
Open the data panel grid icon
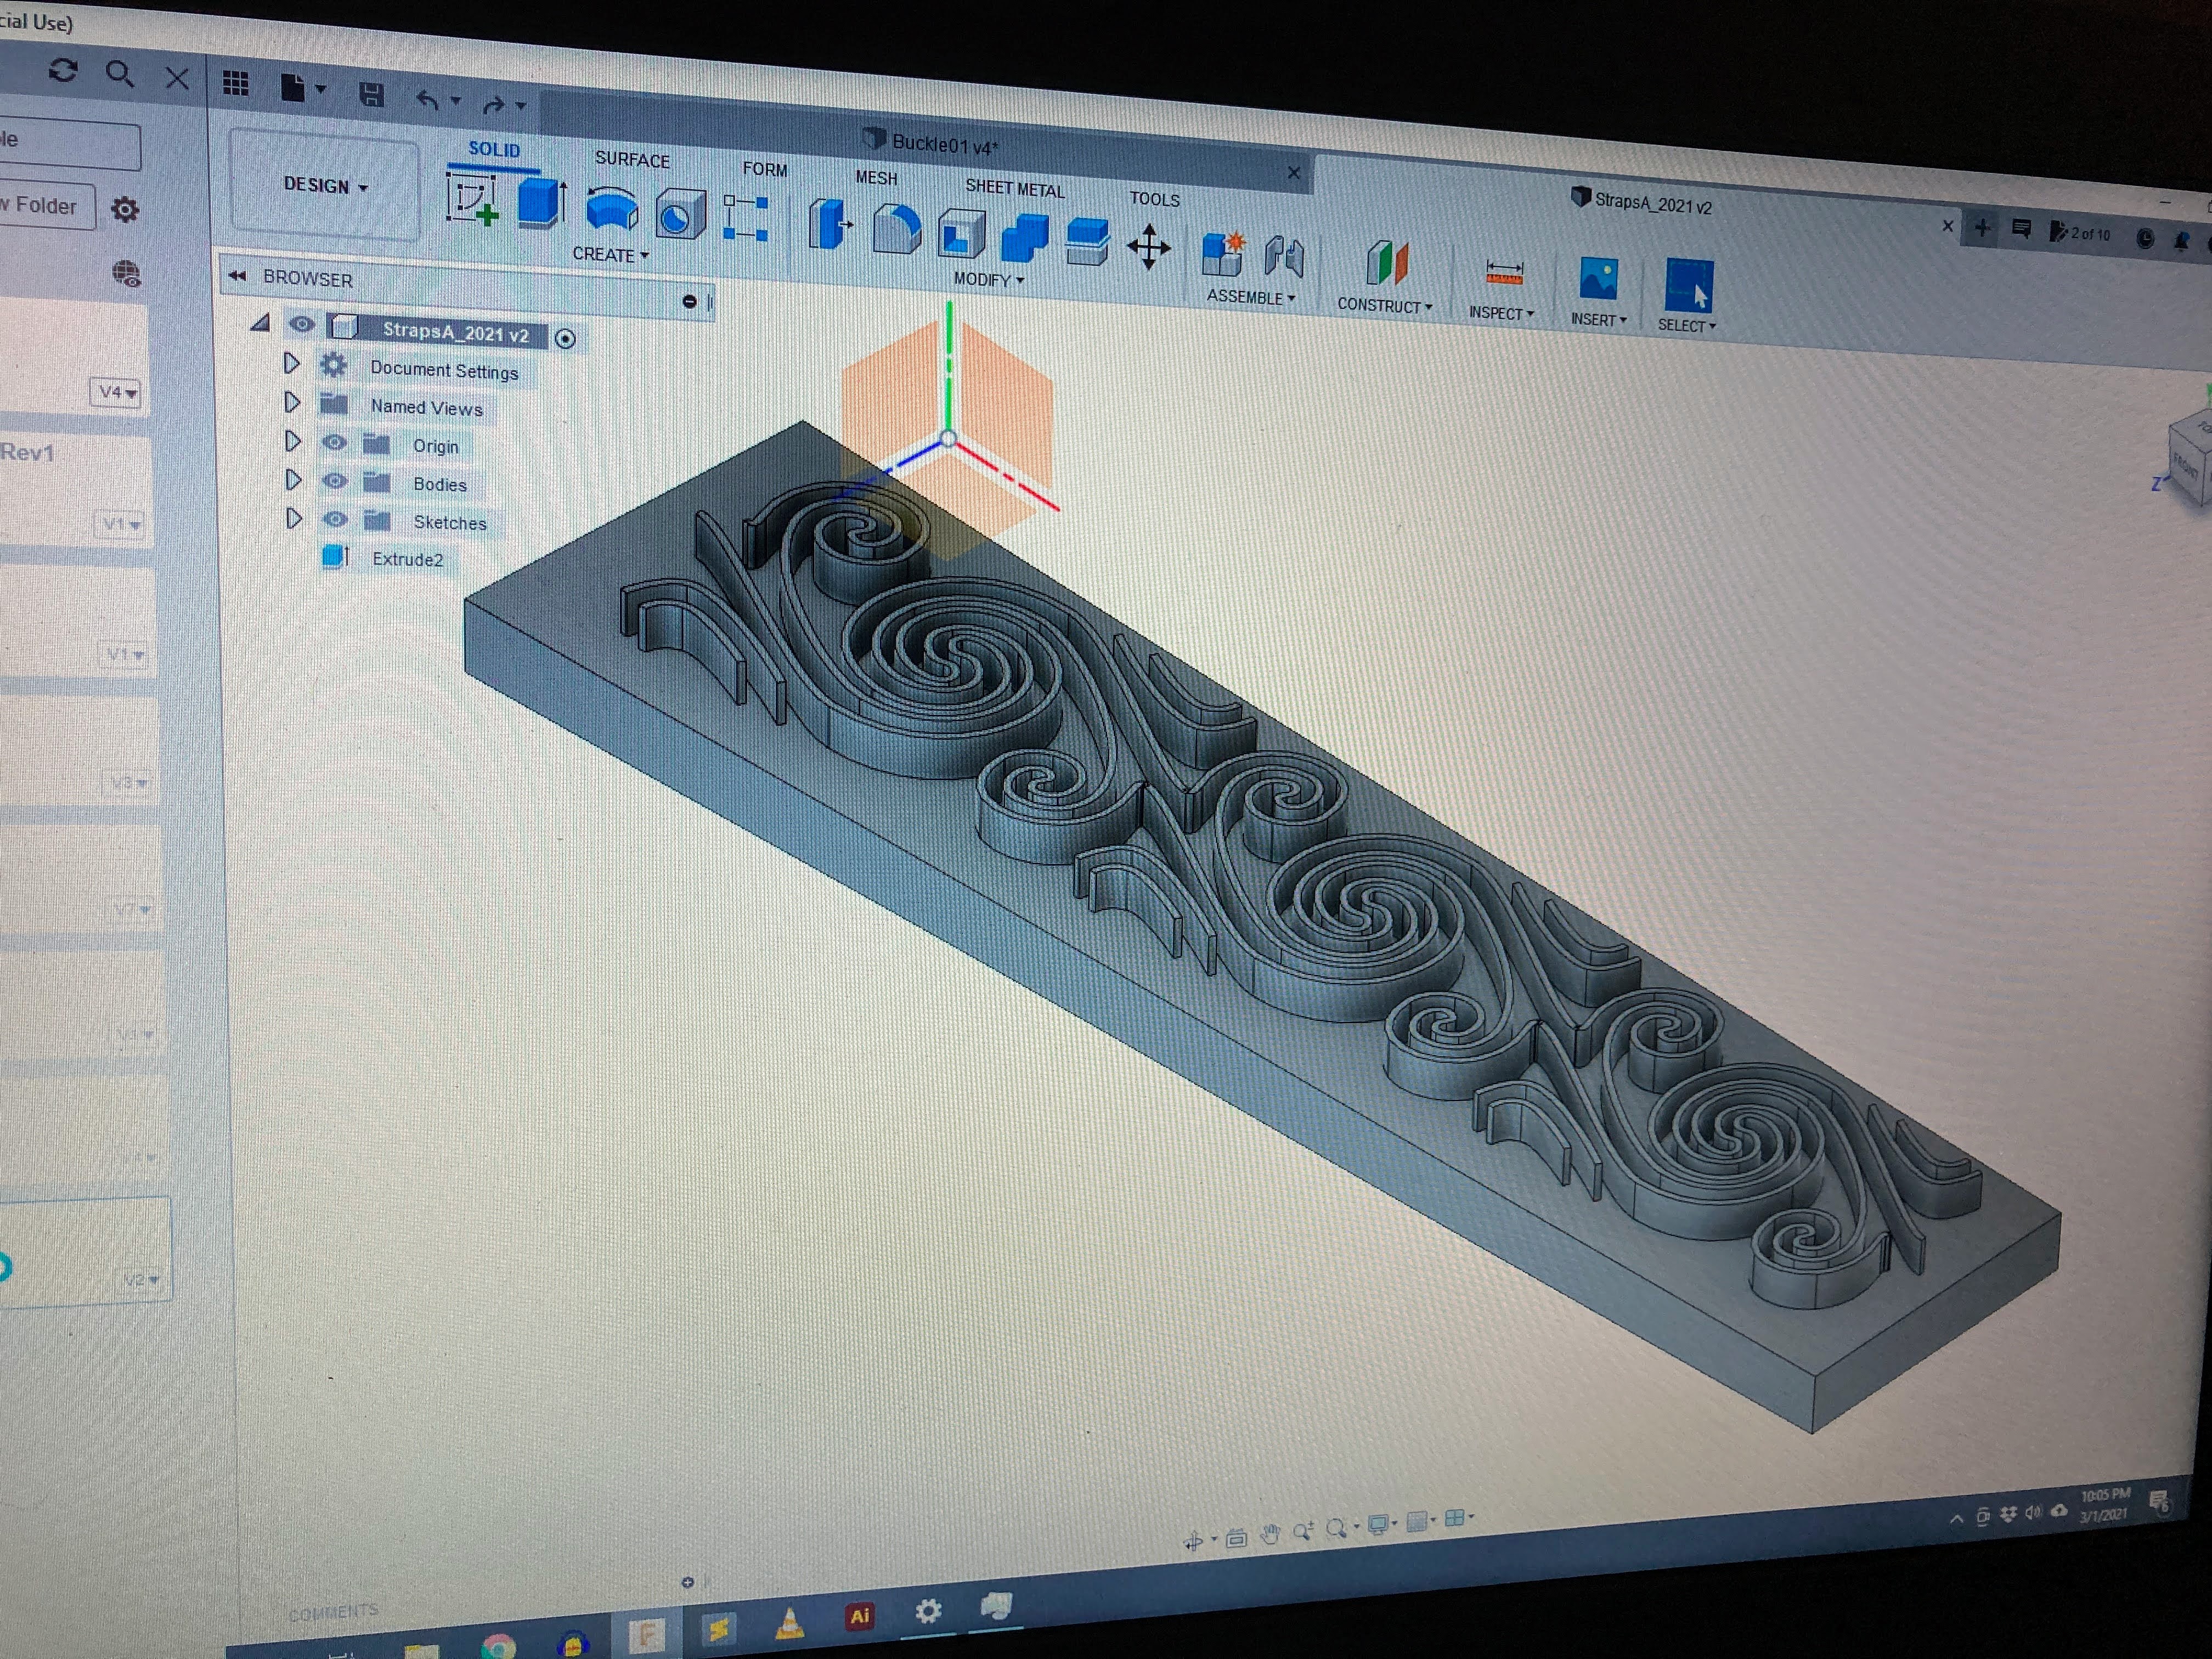point(236,84)
